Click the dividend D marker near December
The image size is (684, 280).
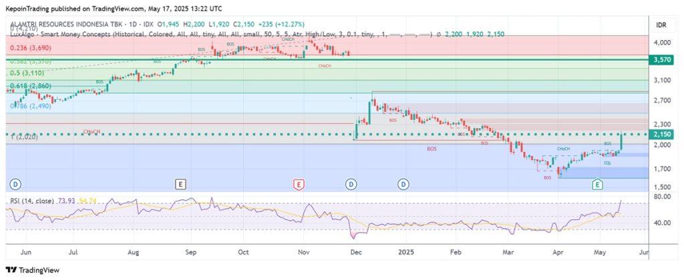click(351, 183)
